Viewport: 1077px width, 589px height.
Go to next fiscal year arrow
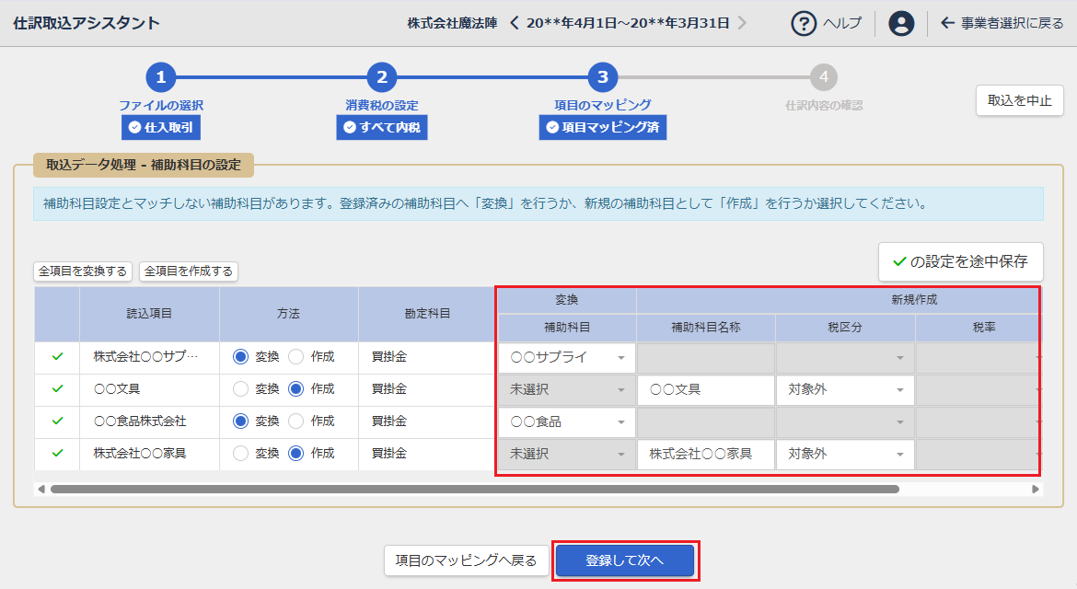[742, 23]
